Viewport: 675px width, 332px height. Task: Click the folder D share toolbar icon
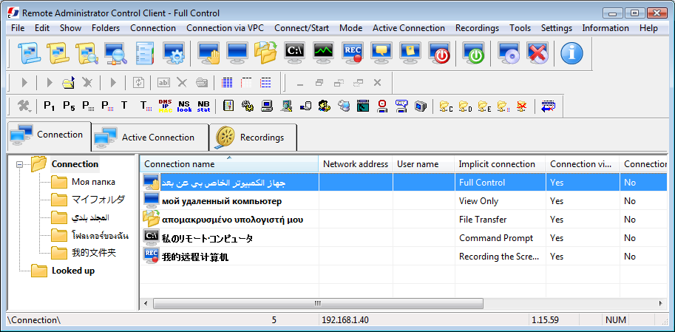(464, 106)
